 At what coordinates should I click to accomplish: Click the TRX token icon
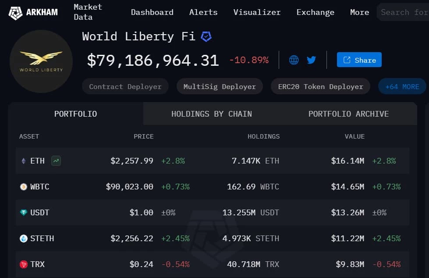[24, 264]
